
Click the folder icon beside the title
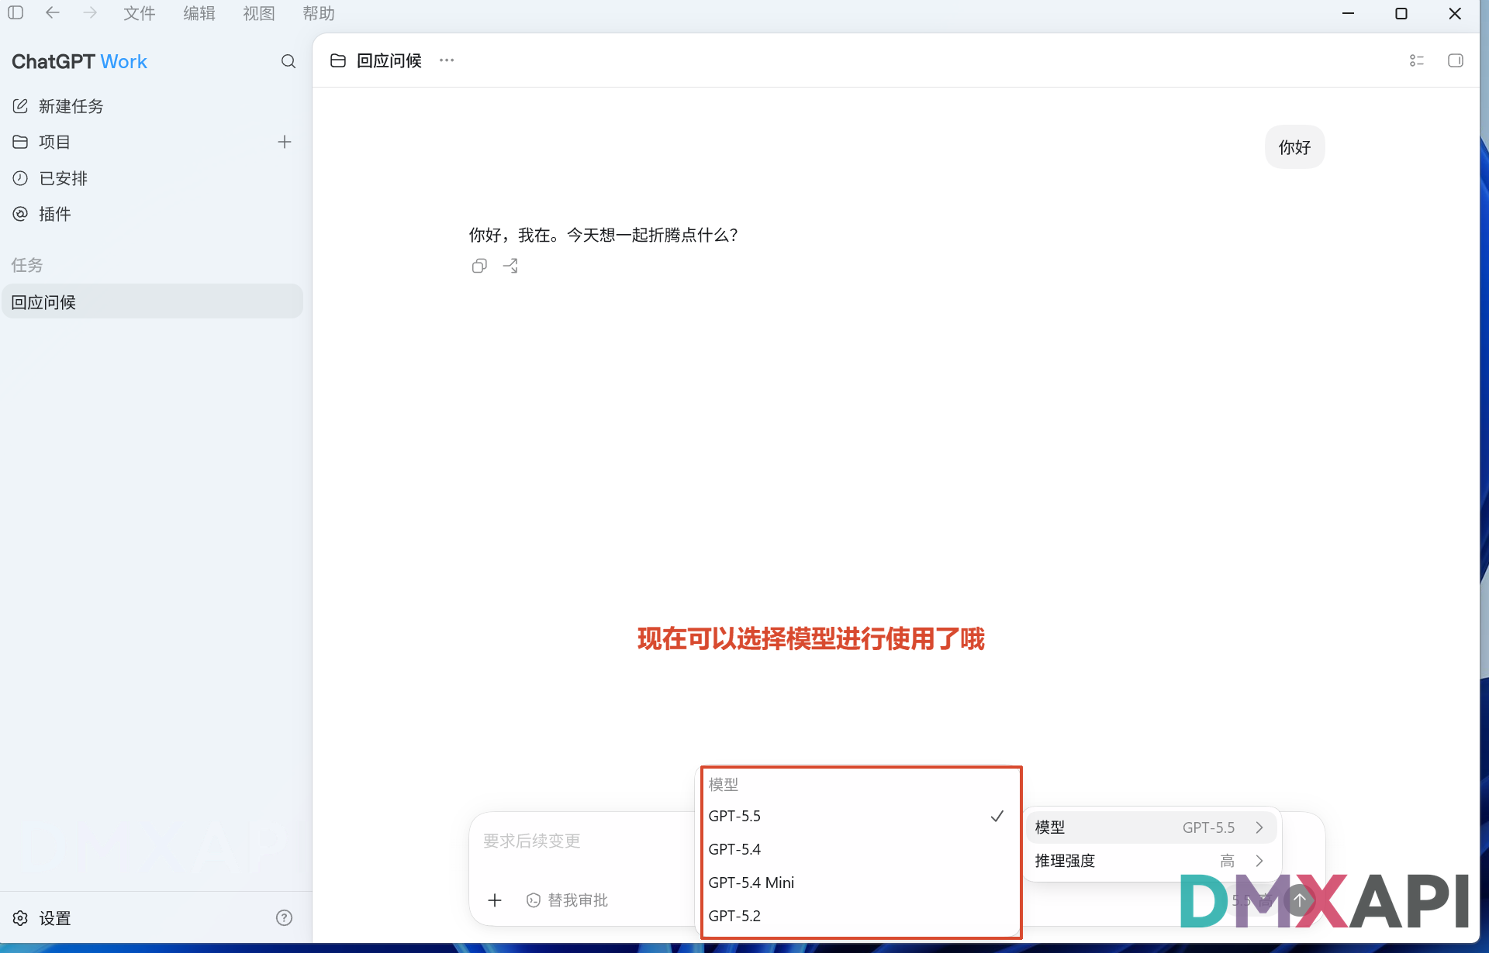[x=338, y=60]
